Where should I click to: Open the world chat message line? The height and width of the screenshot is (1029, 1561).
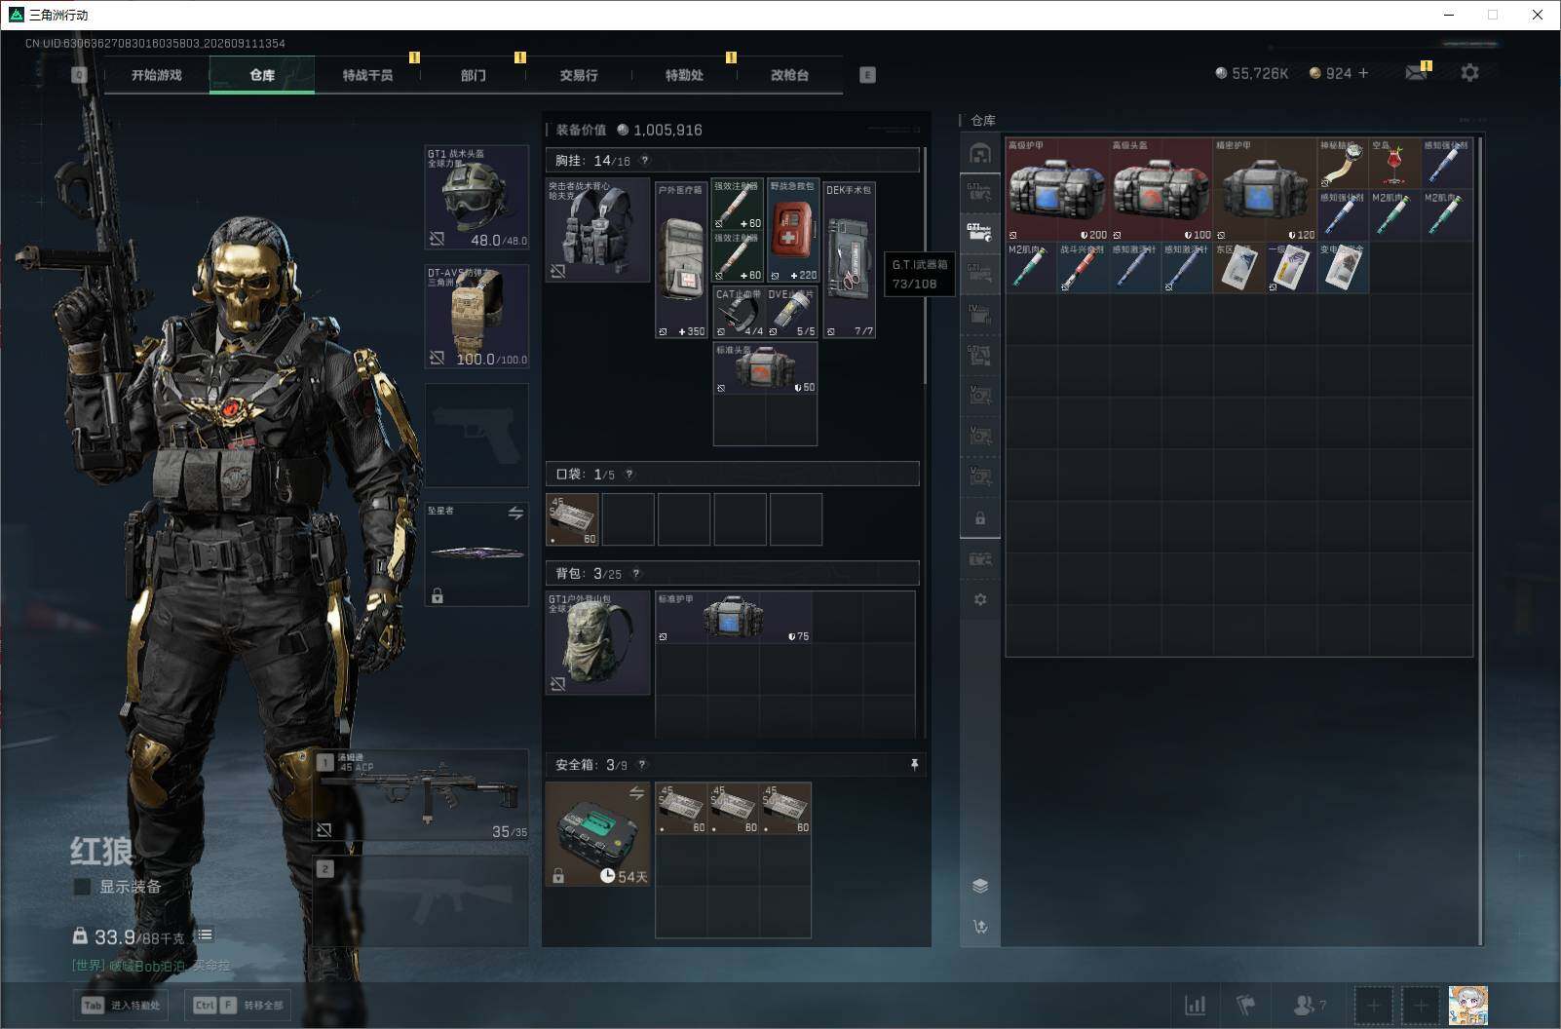pyautogui.click(x=151, y=966)
